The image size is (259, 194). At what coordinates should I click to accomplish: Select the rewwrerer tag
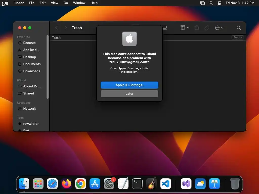pyautogui.click(x=31, y=124)
